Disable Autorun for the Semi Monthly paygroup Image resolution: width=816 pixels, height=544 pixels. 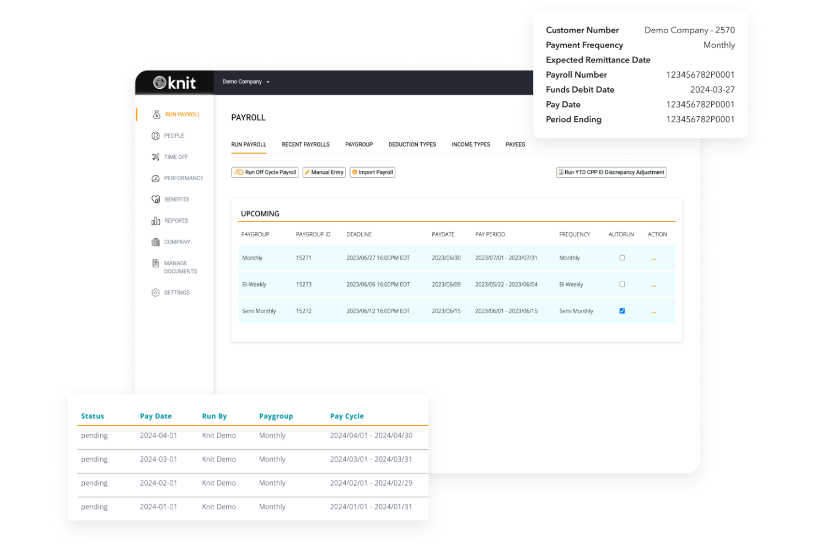click(622, 310)
